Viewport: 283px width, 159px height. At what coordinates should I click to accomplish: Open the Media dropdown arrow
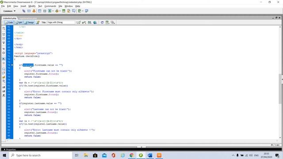click(60, 11)
